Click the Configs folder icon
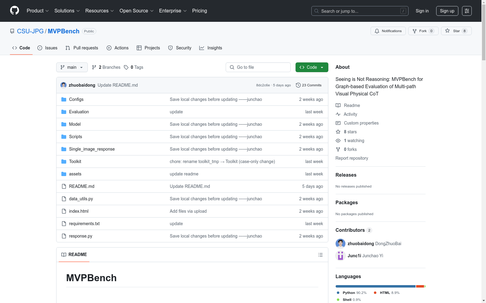The image size is (486, 303). 64,99
